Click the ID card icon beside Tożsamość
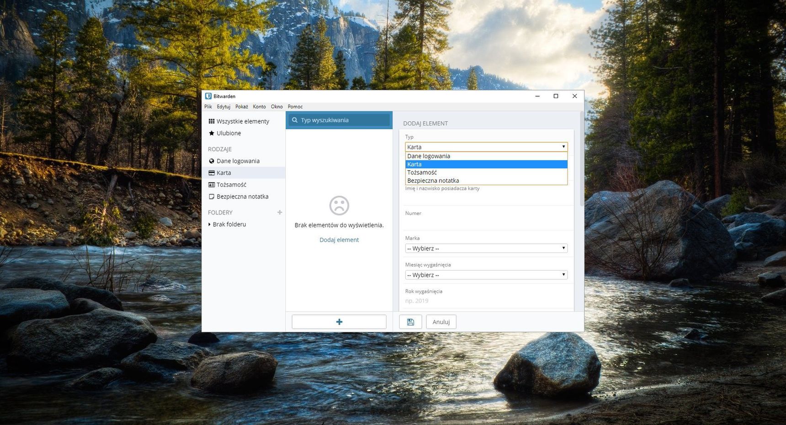 212,185
